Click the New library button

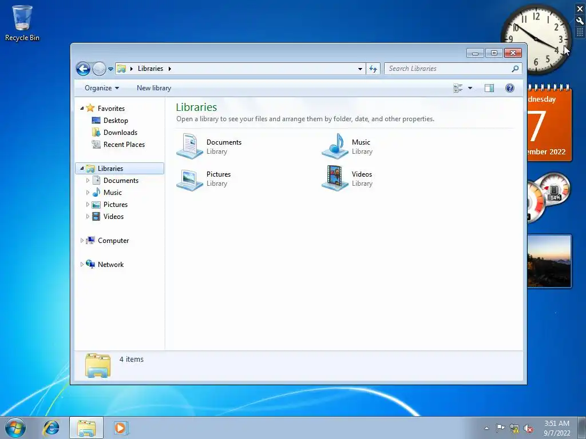tap(153, 88)
